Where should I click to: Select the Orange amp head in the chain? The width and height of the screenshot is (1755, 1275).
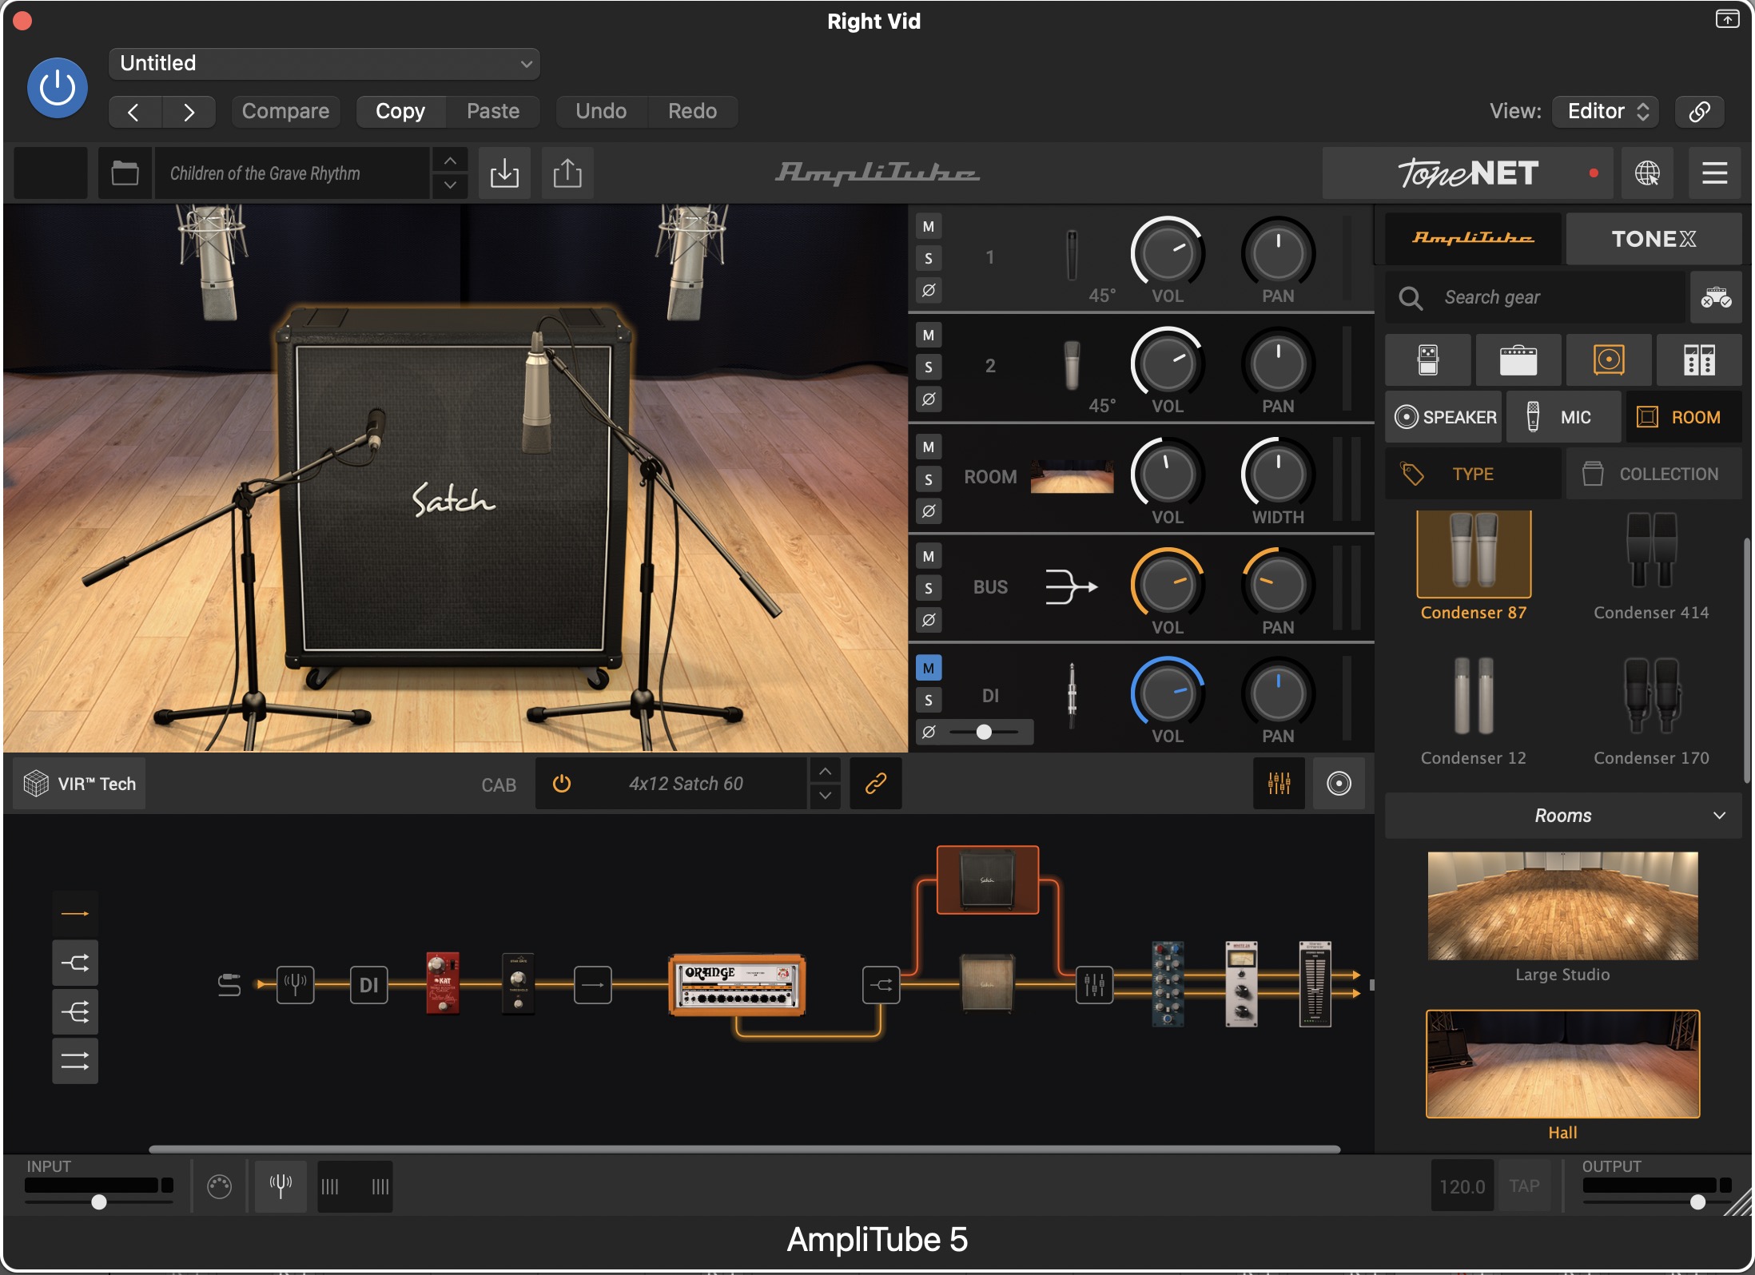pyautogui.click(x=737, y=984)
